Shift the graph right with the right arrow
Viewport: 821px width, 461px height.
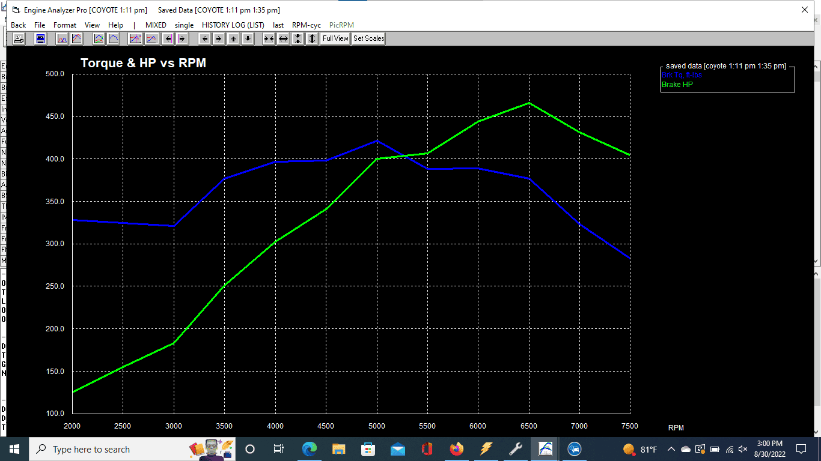(219, 38)
